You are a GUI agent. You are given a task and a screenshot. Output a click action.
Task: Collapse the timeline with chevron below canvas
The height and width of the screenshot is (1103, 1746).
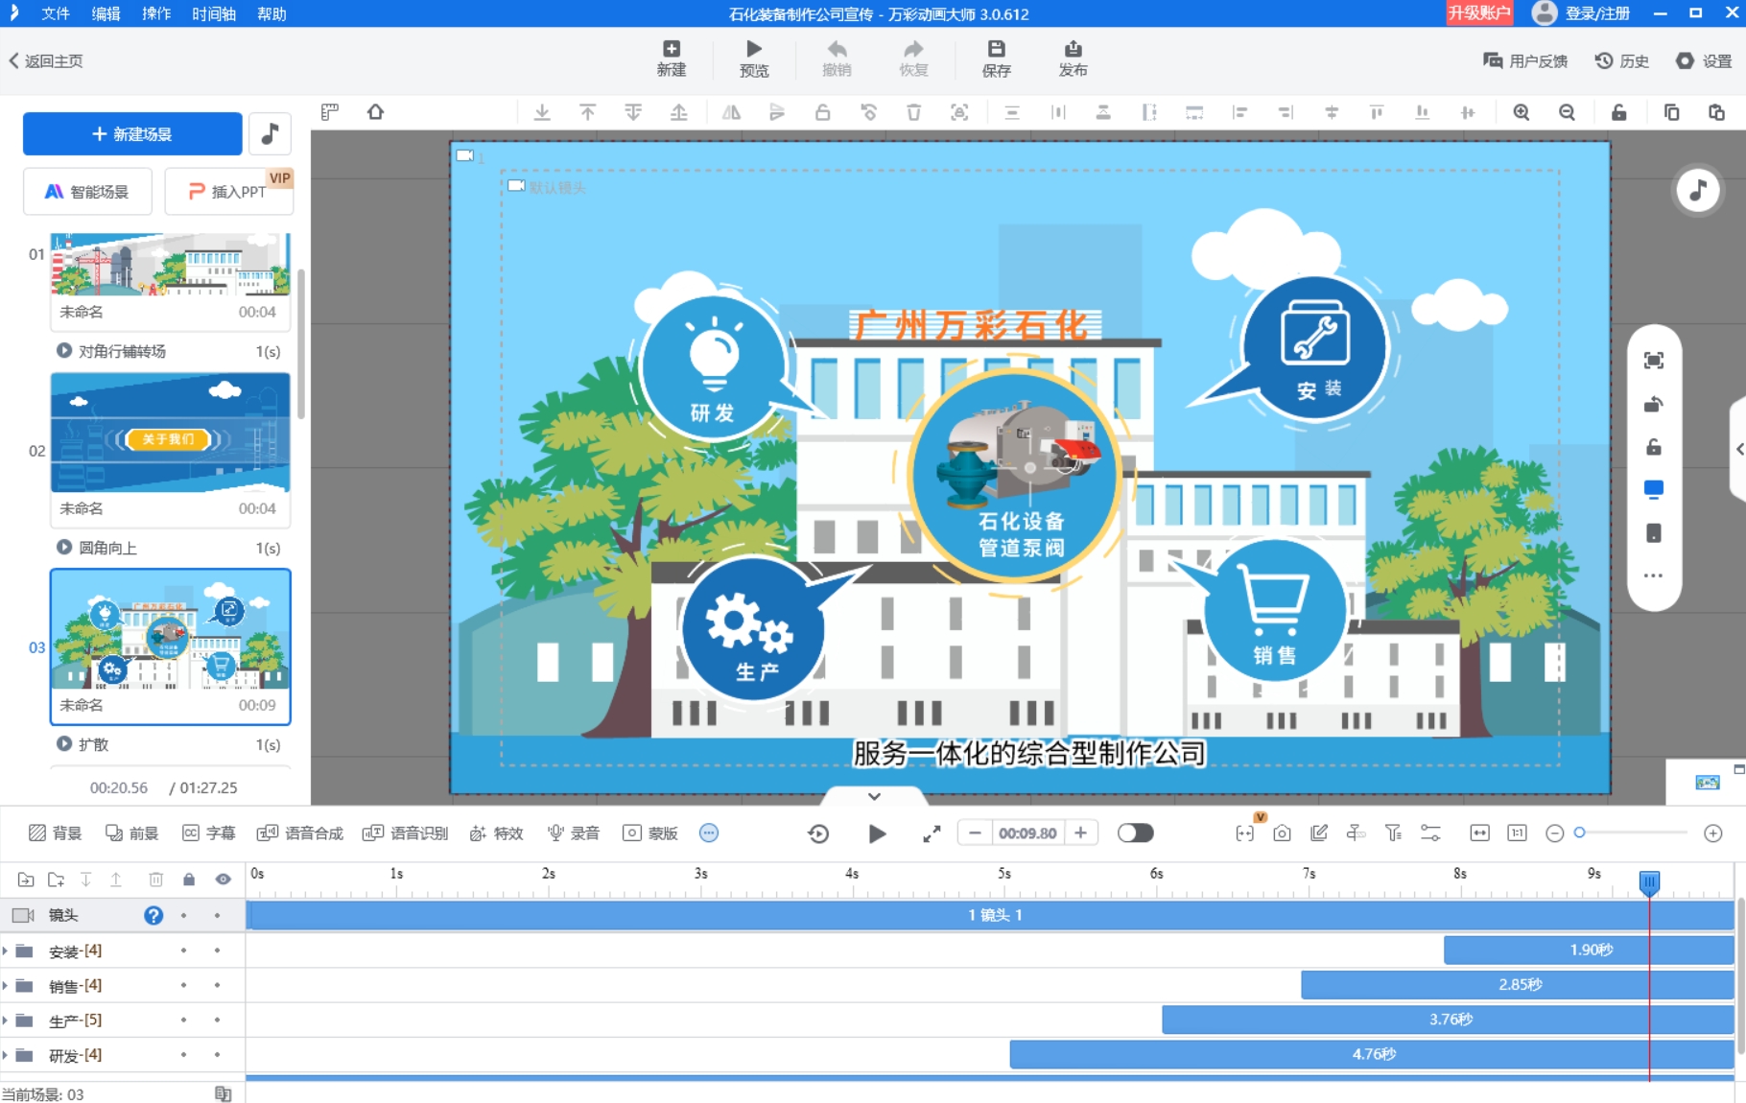(x=874, y=796)
